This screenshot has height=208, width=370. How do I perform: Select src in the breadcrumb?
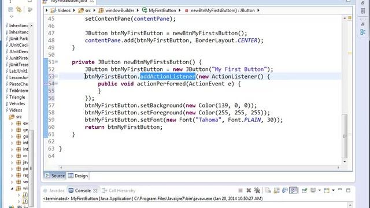click(x=88, y=10)
